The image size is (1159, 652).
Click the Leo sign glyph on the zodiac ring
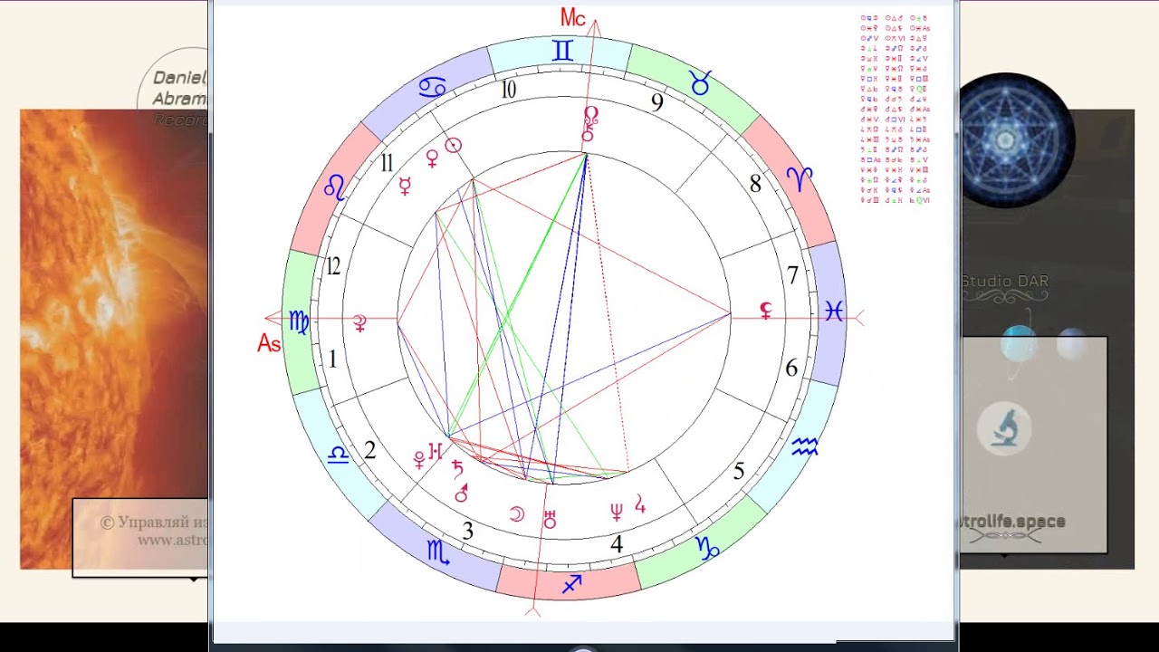click(334, 187)
